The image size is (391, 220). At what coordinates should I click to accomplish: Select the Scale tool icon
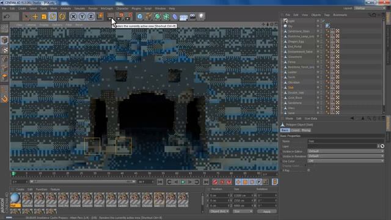coord(44,16)
